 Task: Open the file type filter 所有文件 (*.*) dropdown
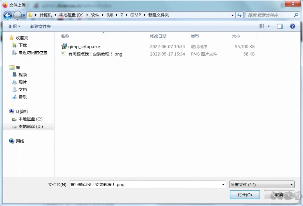pyautogui.click(x=261, y=184)
